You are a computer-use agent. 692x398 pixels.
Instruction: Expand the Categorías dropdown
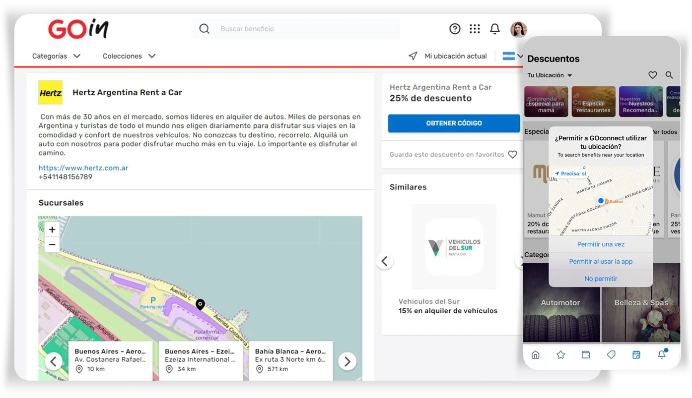[56, 56]
